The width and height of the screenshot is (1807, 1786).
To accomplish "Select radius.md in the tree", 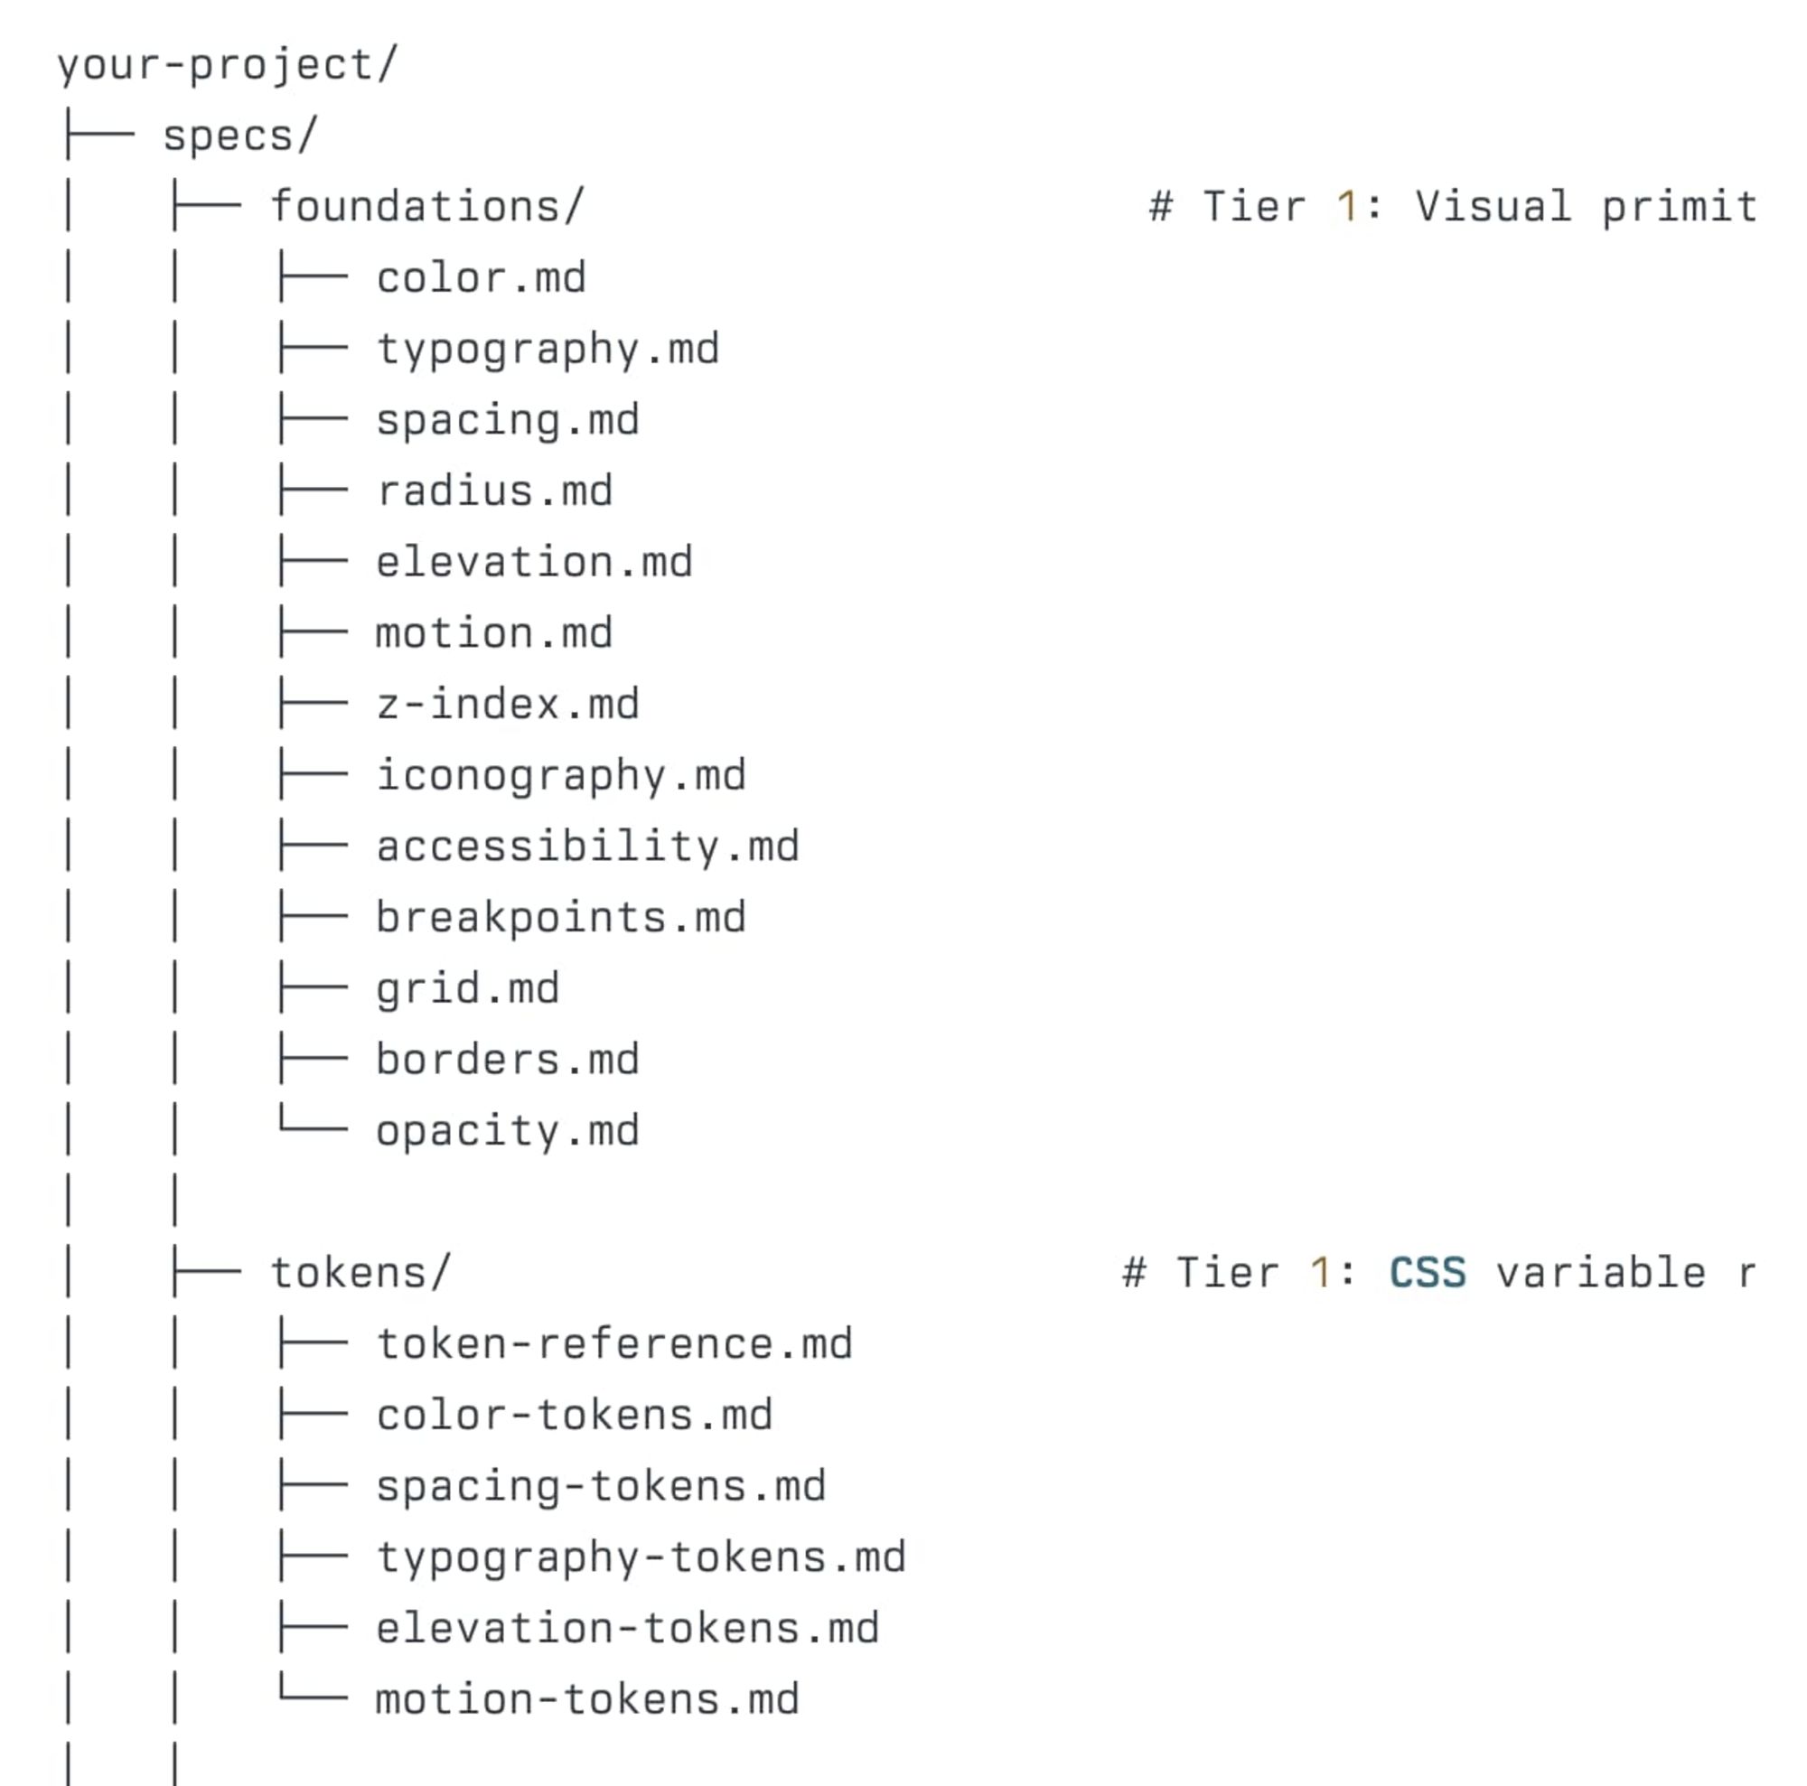I will coord(495,491).
